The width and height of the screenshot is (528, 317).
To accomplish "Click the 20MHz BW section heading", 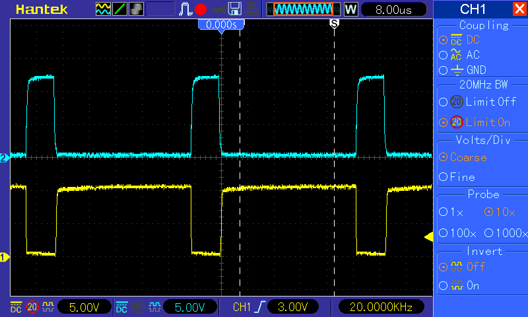I will 483,85.
